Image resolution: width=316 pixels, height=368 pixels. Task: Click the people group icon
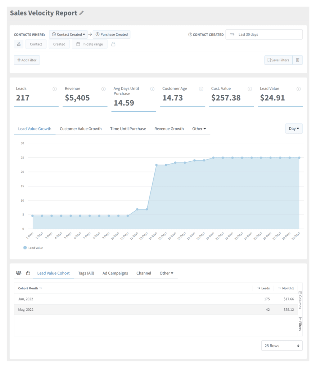pyautogui.click(x=19, y=273)
